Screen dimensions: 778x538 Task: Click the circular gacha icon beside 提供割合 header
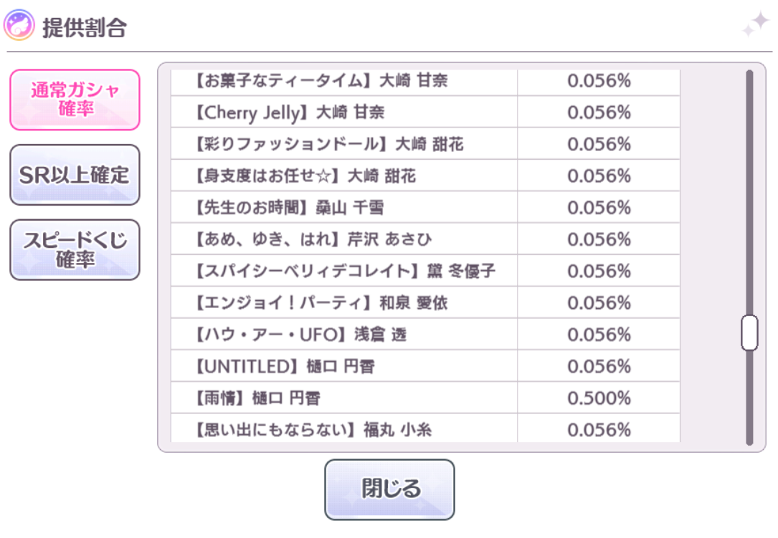[20, 23]
